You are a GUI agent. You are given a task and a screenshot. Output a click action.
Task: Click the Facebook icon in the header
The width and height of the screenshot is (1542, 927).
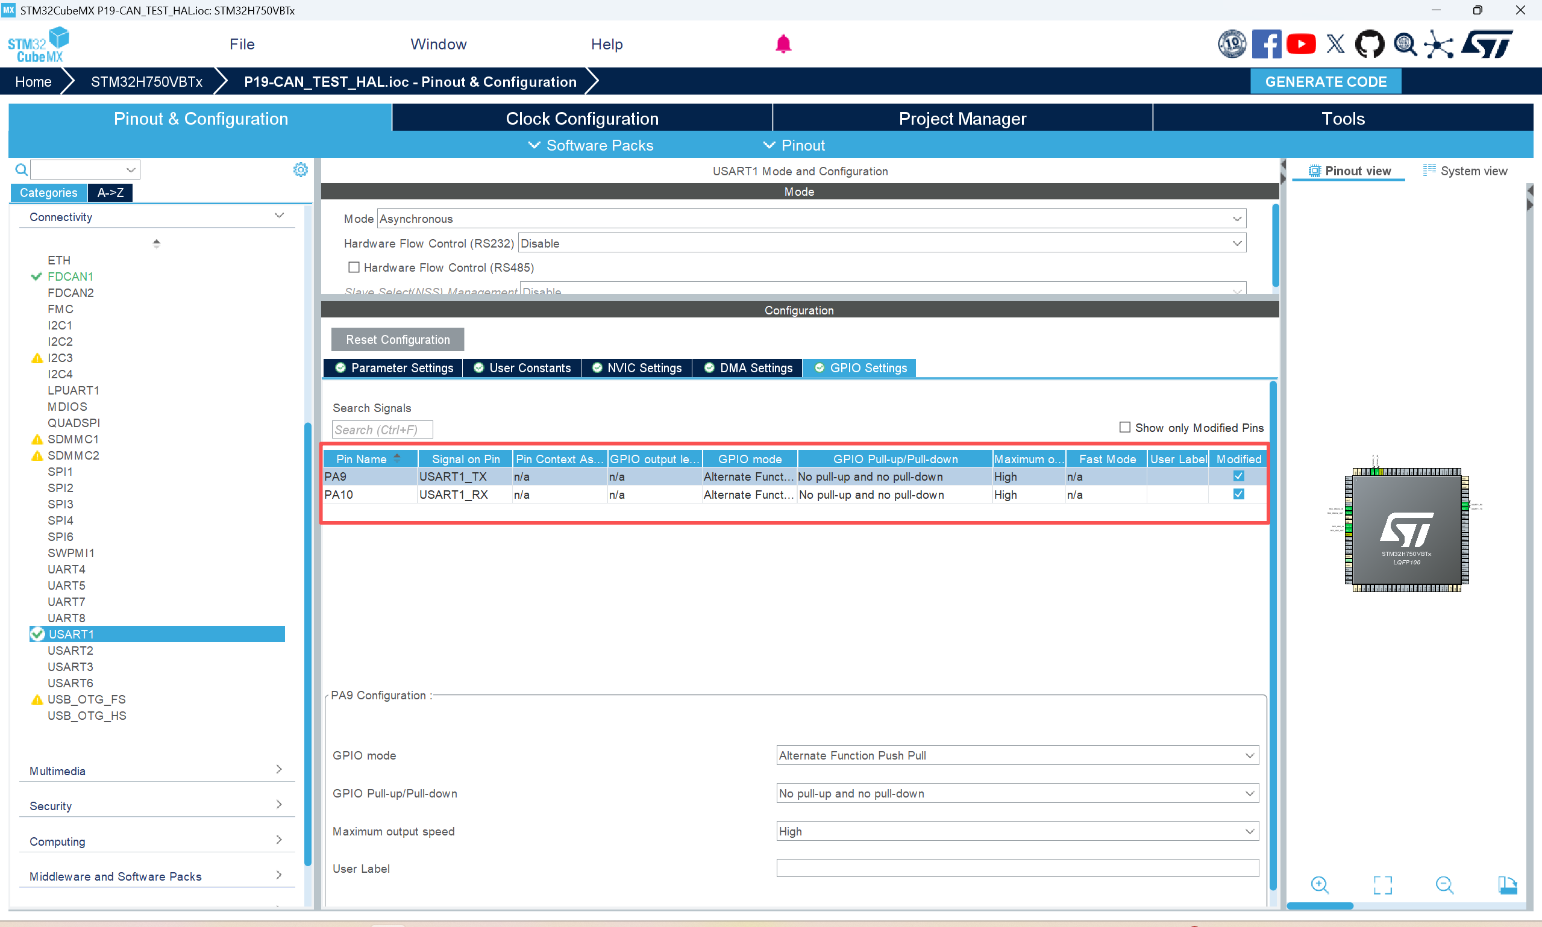[x=1267, y=45]
